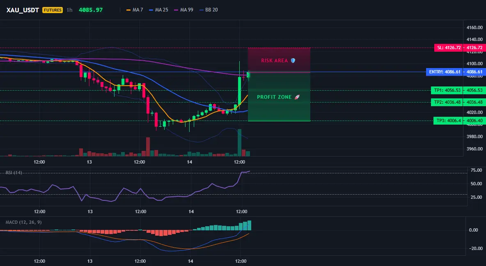Click the shield icon beside RISK AREA
The image size is (486, 266).
tap(293, 60)
